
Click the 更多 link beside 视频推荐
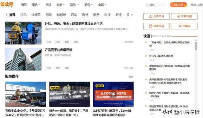coord(131,77)
